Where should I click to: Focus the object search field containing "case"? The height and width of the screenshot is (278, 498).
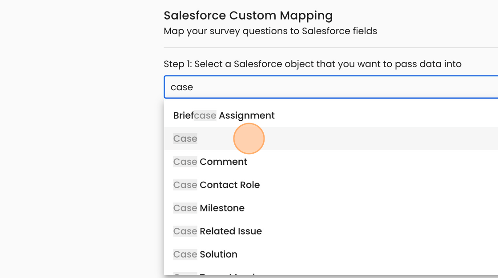tap(329, 87)
